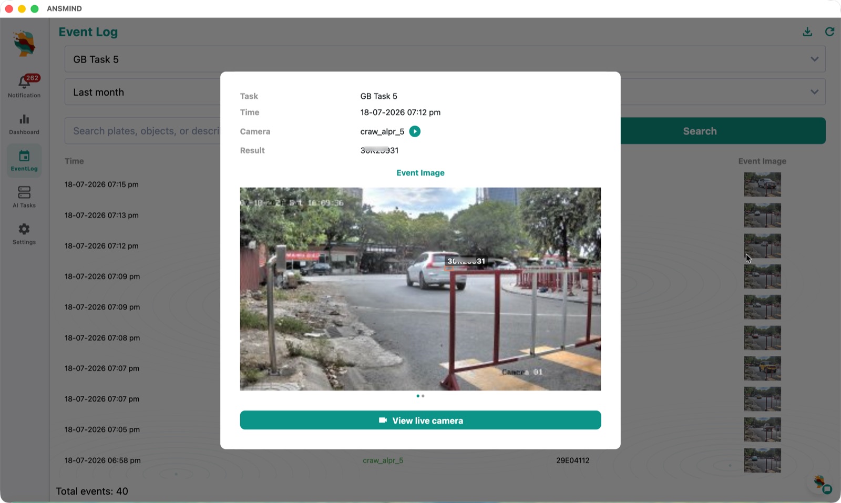
Task: Click the ANSMIND logo in sidebar
Action: pyautogui.click(x=24, y=43)
